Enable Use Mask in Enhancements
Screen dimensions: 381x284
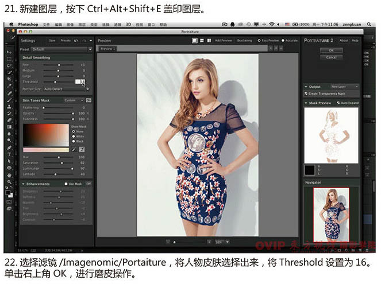point(66,184)
